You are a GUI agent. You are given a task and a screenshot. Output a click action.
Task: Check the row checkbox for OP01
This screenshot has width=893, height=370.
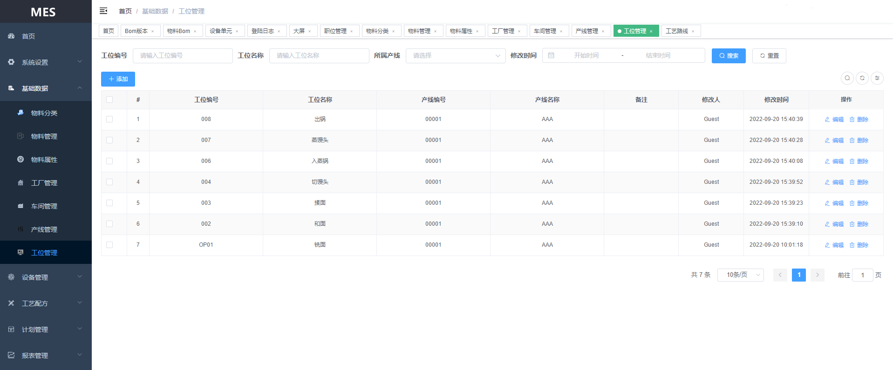(109, 245)
